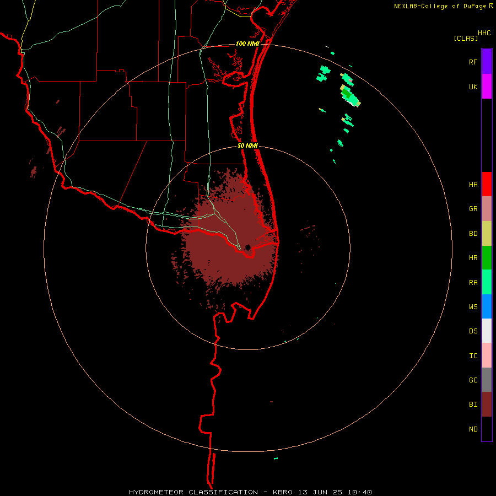Click the BI dark red legend swatch
The width and height of the screenshot is (496, 496).
(x=487, y=405)
